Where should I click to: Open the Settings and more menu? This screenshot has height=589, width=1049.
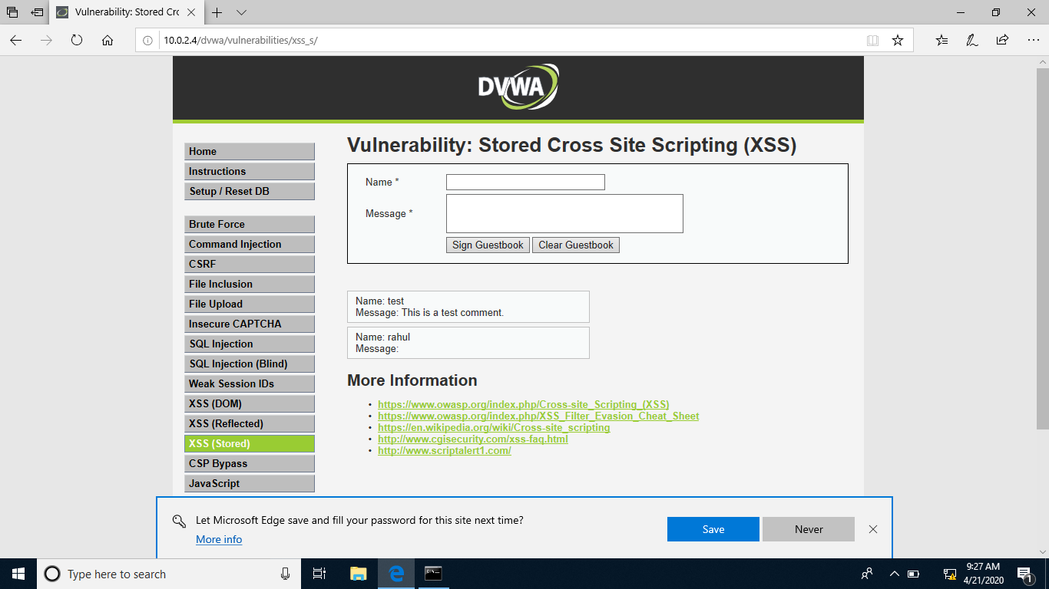pyautogui.click(x=1033, y=40)
